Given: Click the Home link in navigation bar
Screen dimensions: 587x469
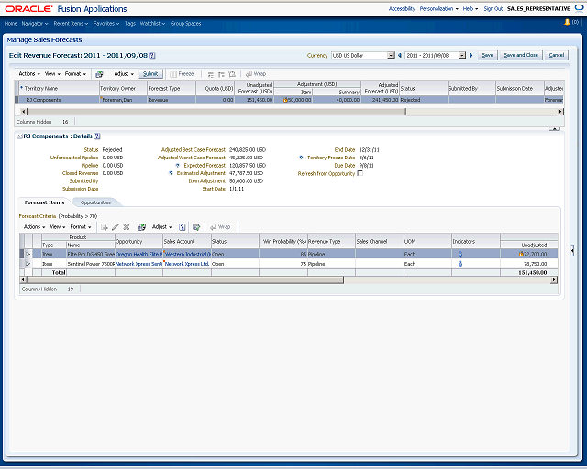Looking at the screenshot, I should tap(11, 24).
